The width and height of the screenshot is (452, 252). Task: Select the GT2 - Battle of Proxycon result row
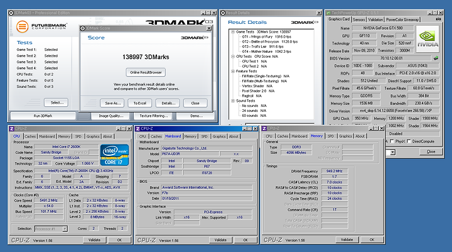[x=269, y=41]
